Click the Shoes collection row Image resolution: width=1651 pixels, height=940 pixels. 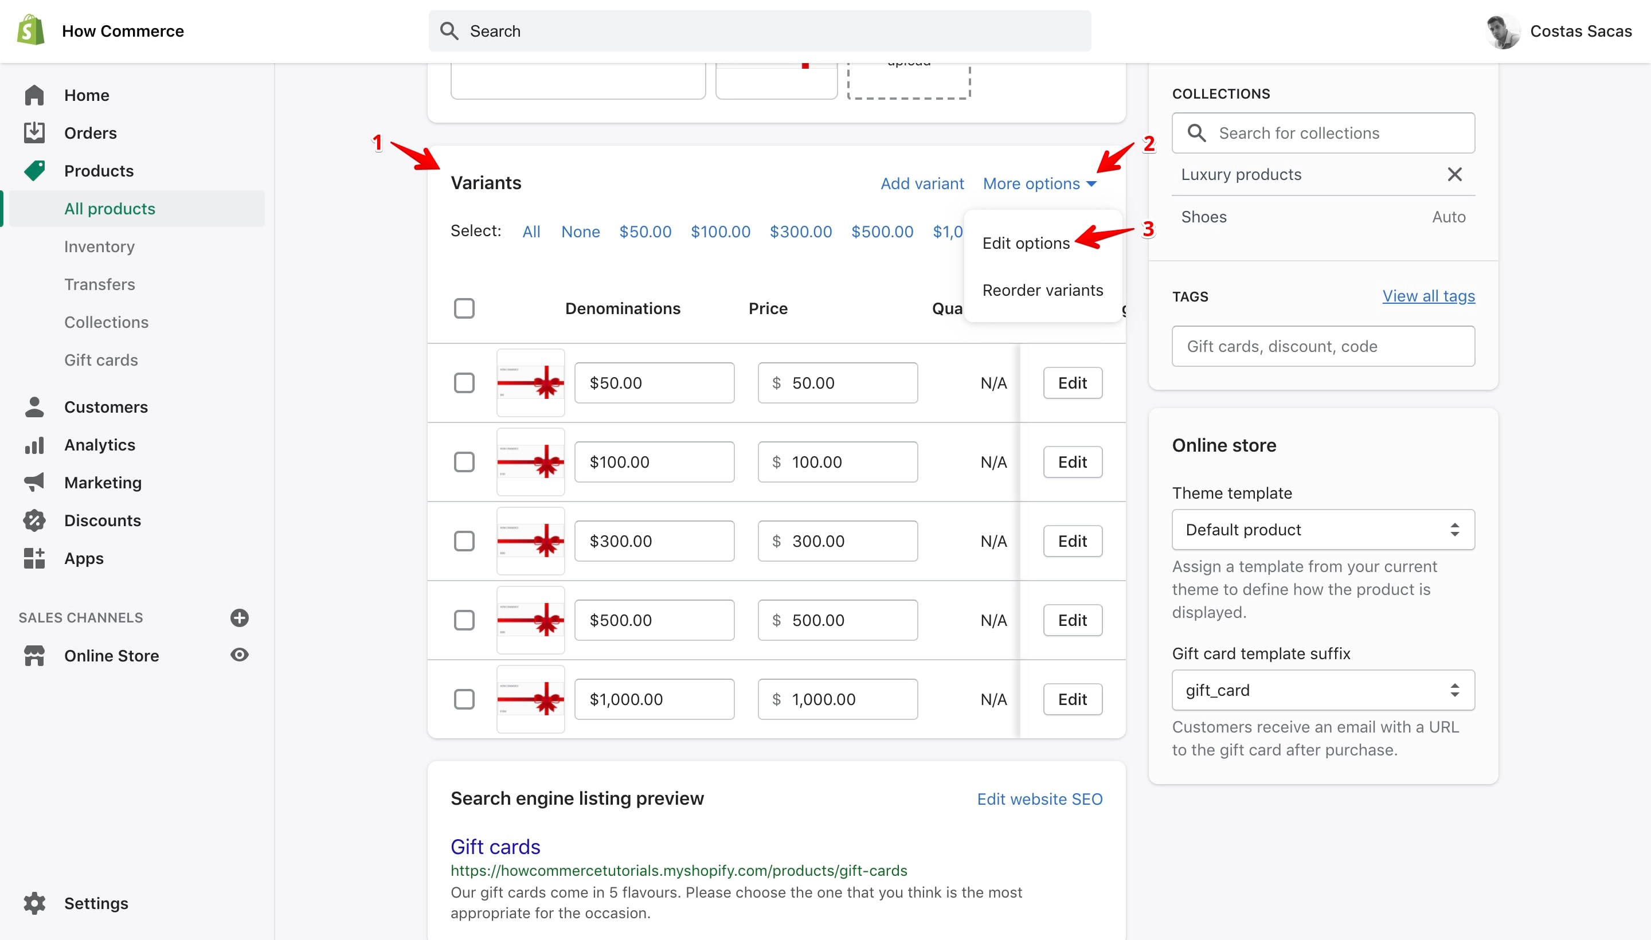pos(1323,217)
